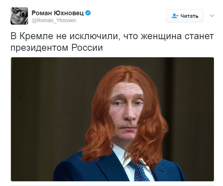Image resolution: width=223 pixels, height=186 pixels.
Task: Click the words президентом России
Action: point(57,48)
